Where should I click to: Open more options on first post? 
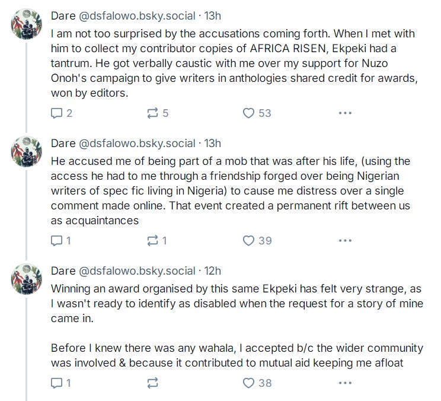tap(345, 113)
